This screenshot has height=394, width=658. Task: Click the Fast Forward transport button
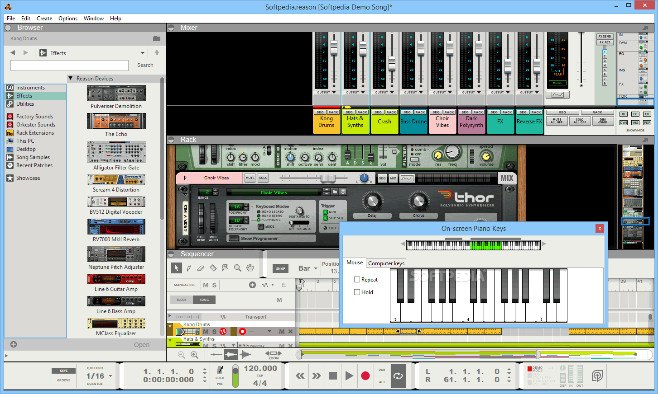coord(317,375)
